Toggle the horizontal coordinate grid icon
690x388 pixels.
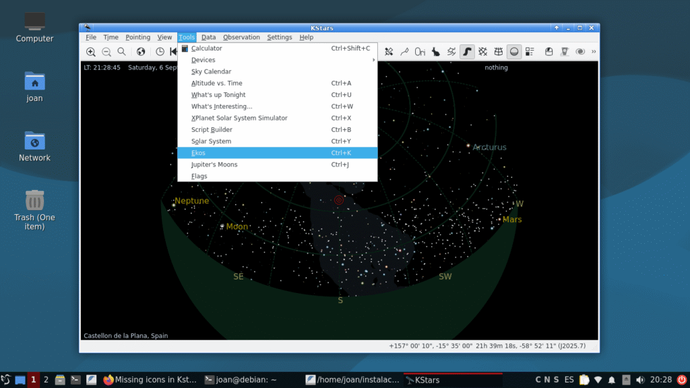pyautogui.click(x=499, y=52)
